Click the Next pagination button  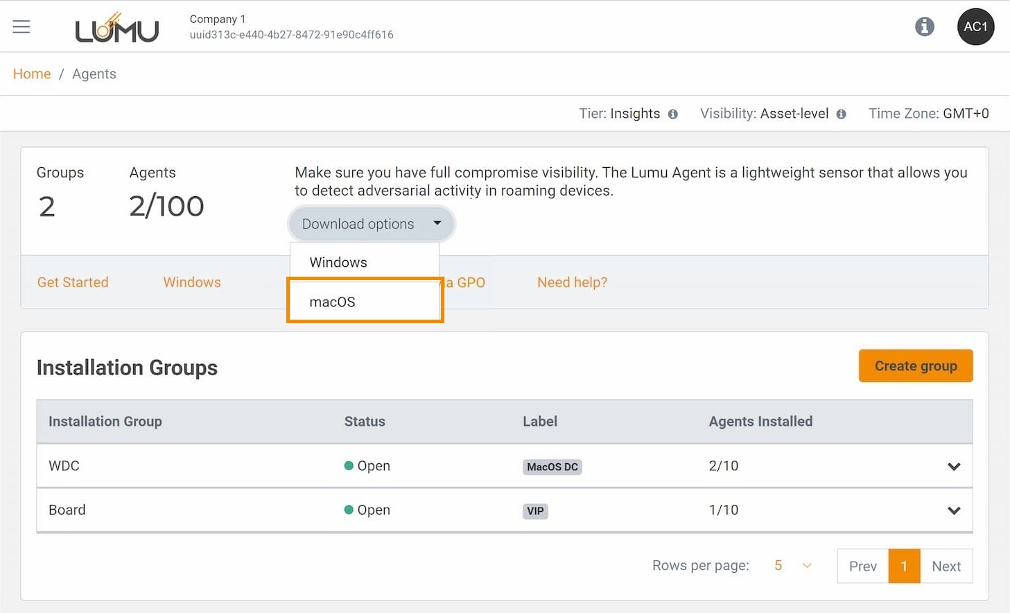(946, 566)
